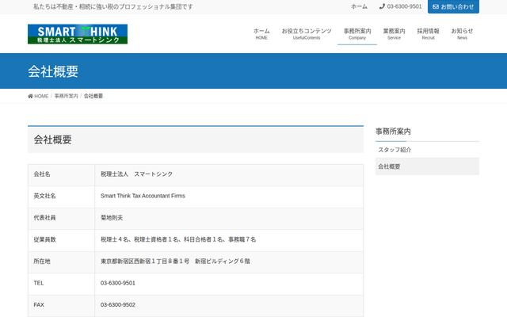Click the 会社概要 blue banner title
Screen dimensions: 507x317
[x=53, y=71]
